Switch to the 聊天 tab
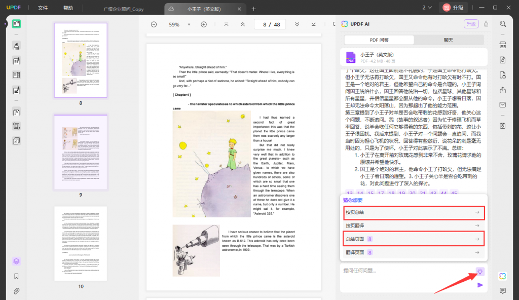The image size is (519, 300). (449, 40)
